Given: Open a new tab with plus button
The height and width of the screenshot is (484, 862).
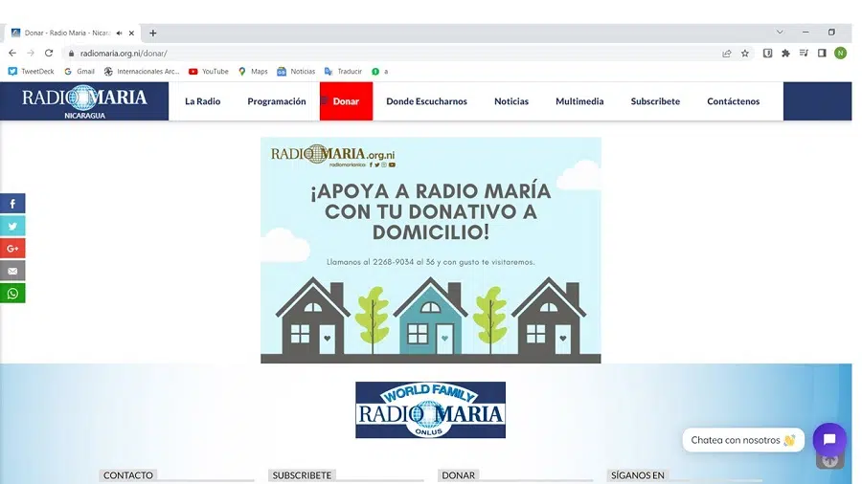Looking at the screenshot, I should point(153,33).
